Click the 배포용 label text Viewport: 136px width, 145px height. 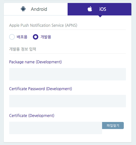22,37
